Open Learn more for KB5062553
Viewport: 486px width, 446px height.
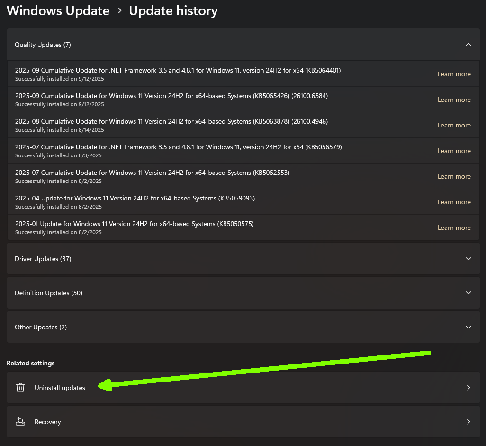[454, 176]
